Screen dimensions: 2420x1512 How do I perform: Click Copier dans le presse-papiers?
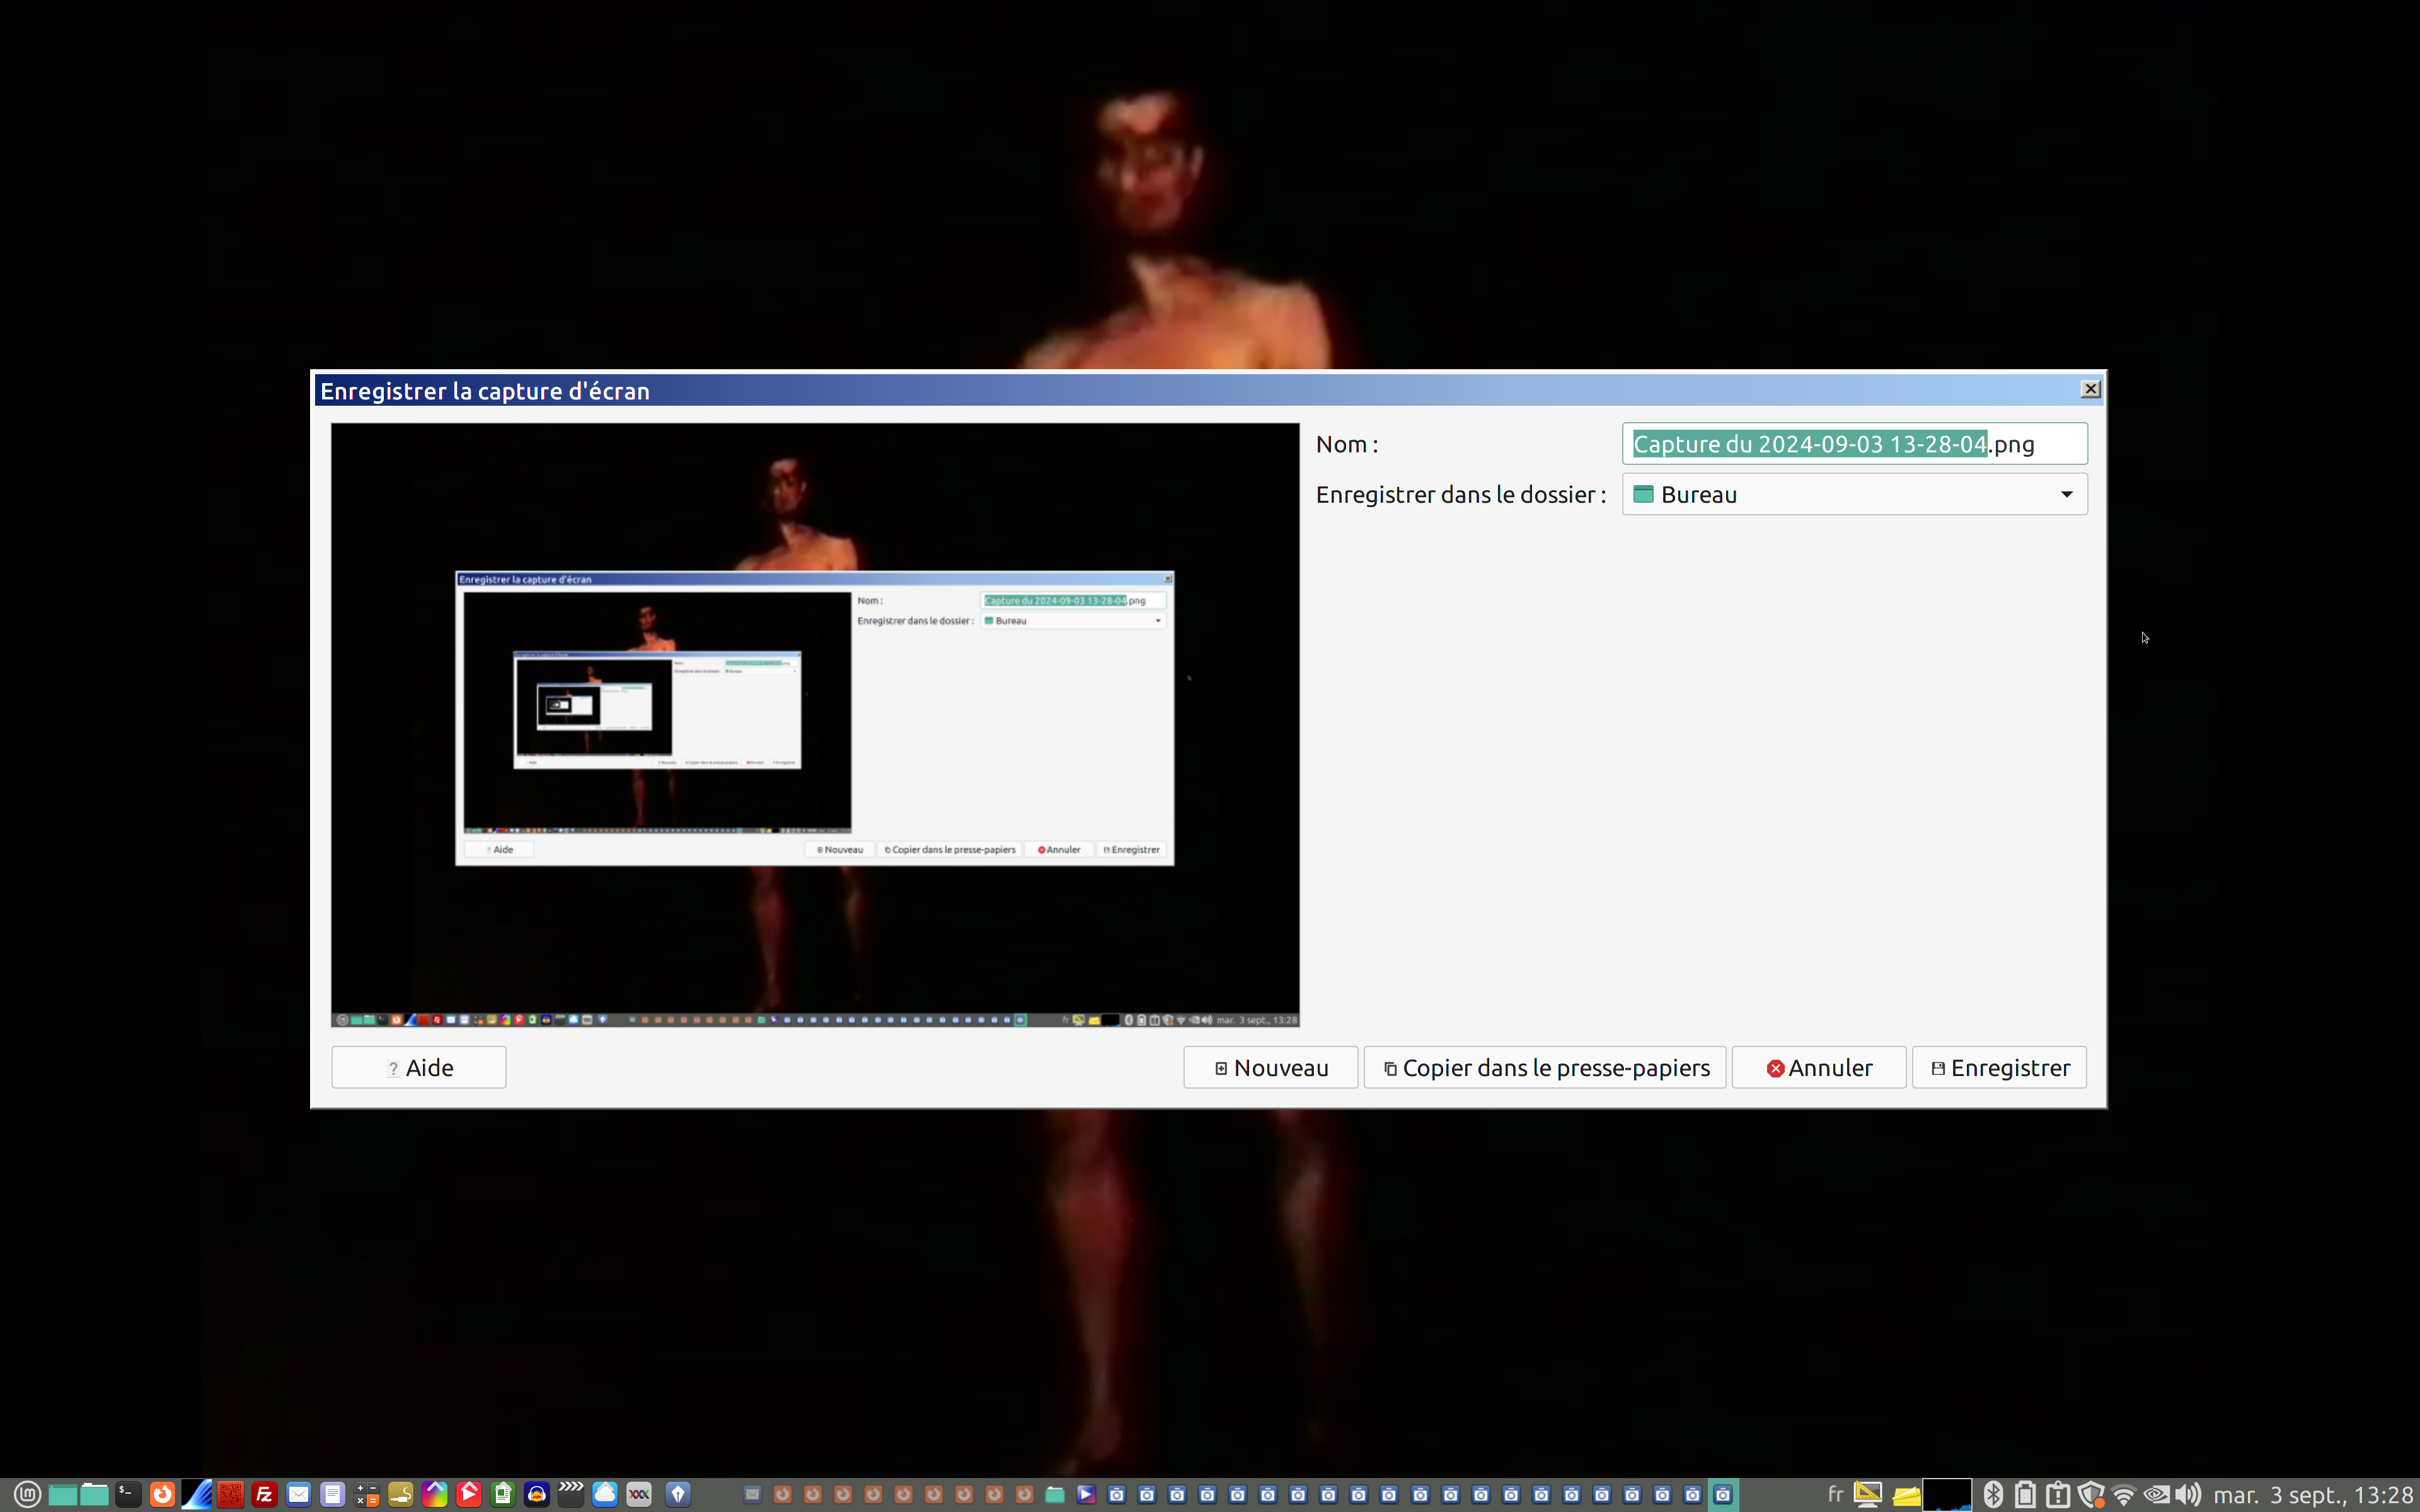1544,1067
